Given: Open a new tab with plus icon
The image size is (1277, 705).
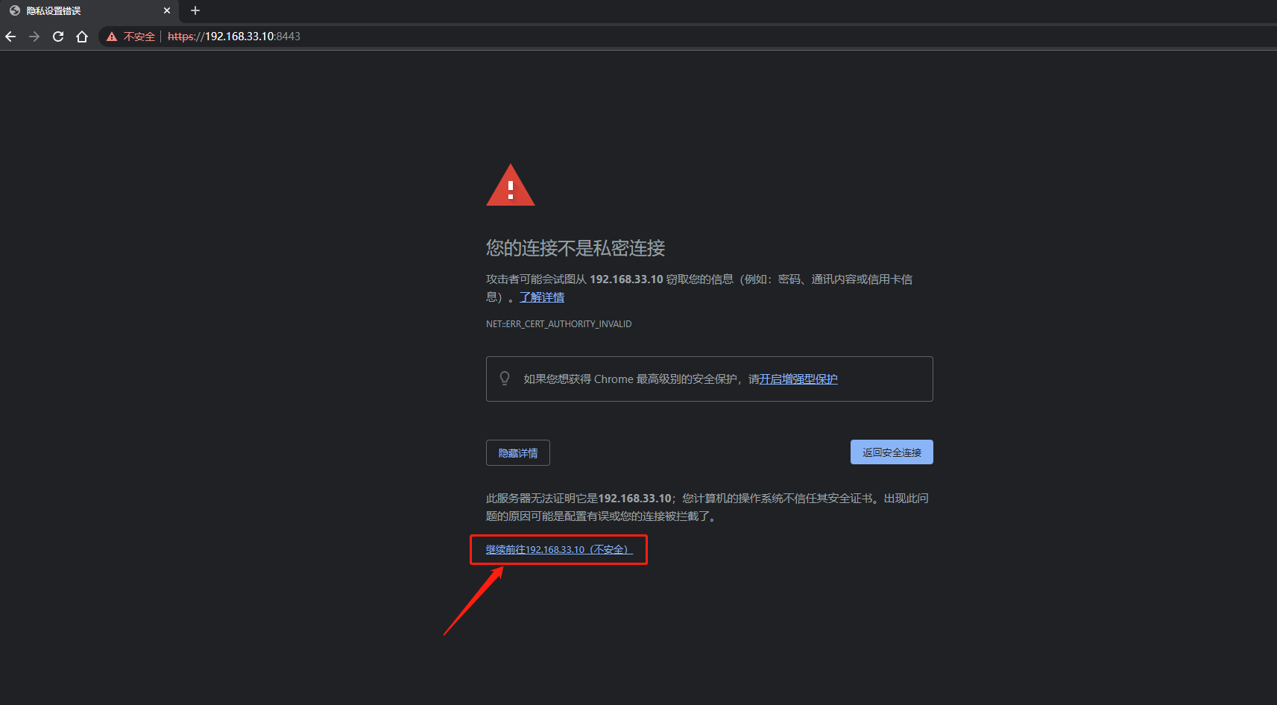Looking at the screenshot, I should pos(195,10).
